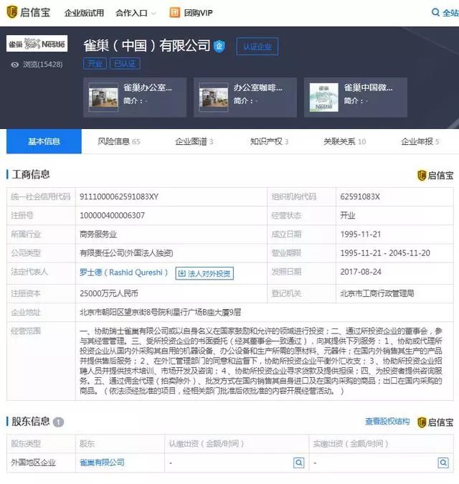Click the 已认证 tag

125,64
